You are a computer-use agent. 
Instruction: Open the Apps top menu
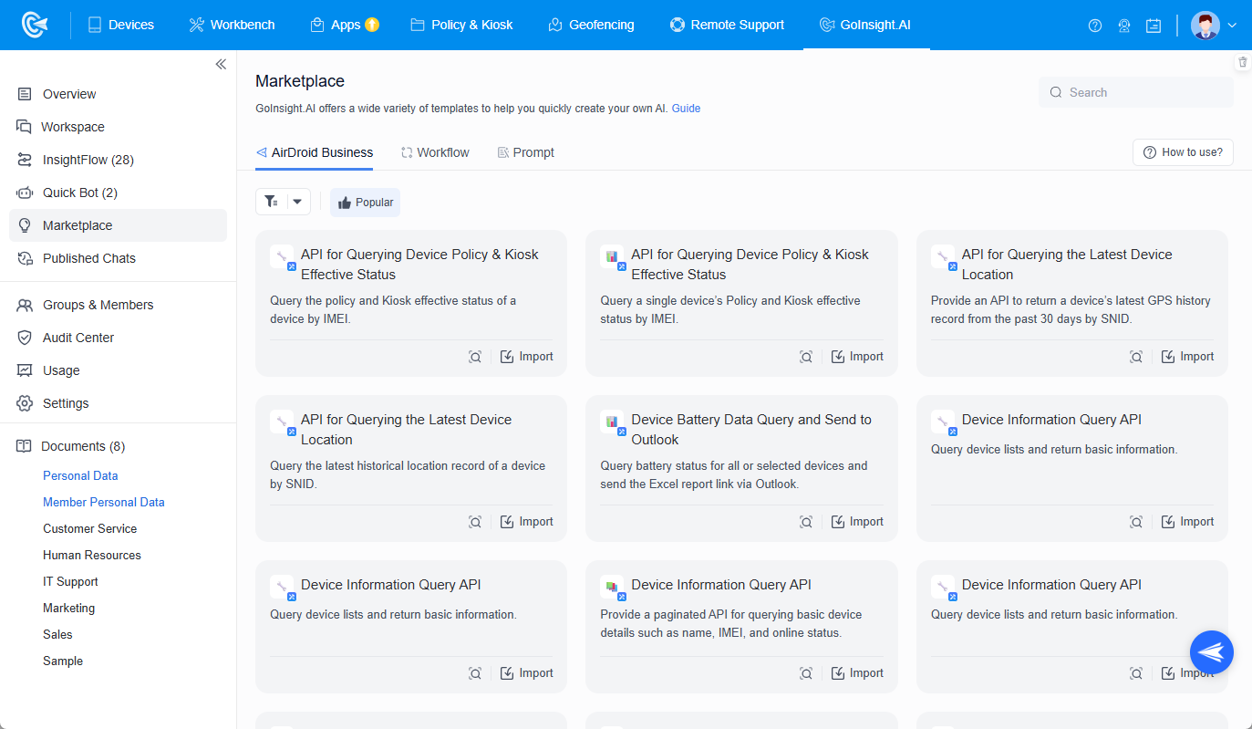[x=345, y=25]
